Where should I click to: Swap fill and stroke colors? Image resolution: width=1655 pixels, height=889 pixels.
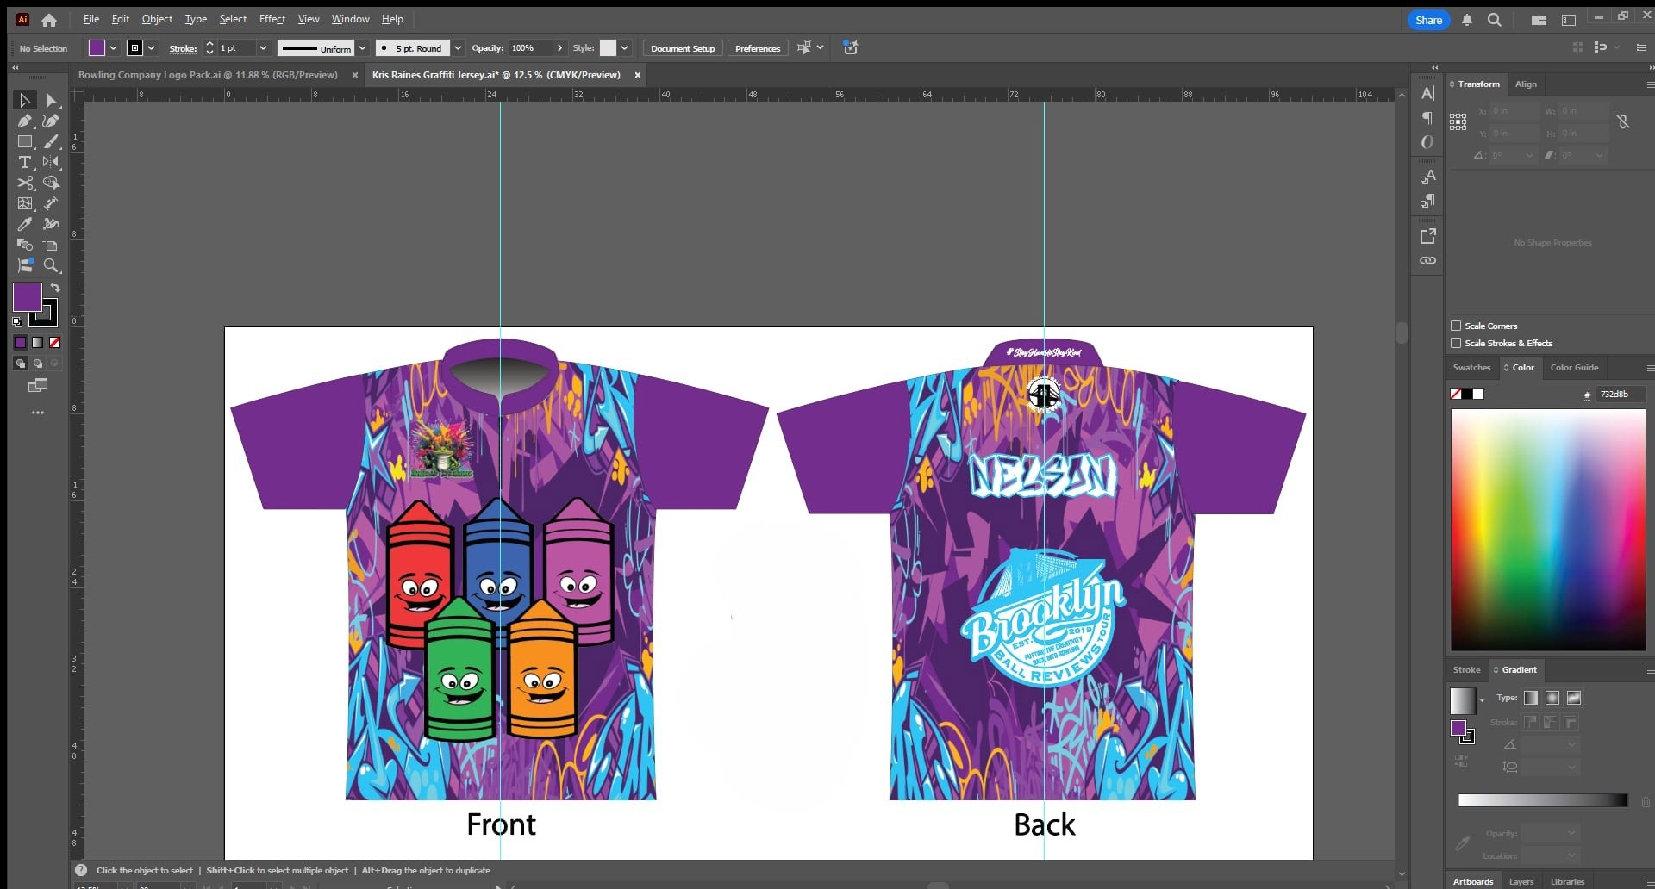(x=55, y=288)
